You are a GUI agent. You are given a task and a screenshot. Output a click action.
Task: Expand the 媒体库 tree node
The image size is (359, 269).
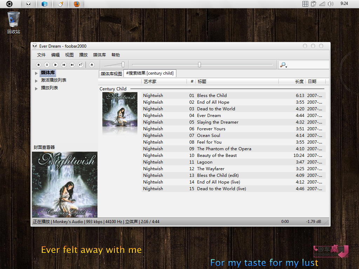click(36, 73)
